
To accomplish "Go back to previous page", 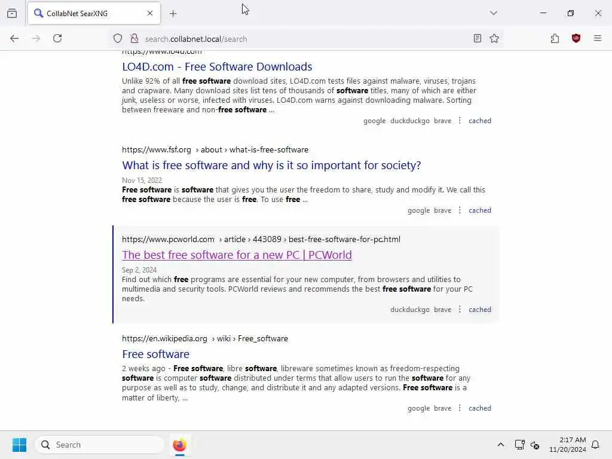I will [x=14, y=38].
